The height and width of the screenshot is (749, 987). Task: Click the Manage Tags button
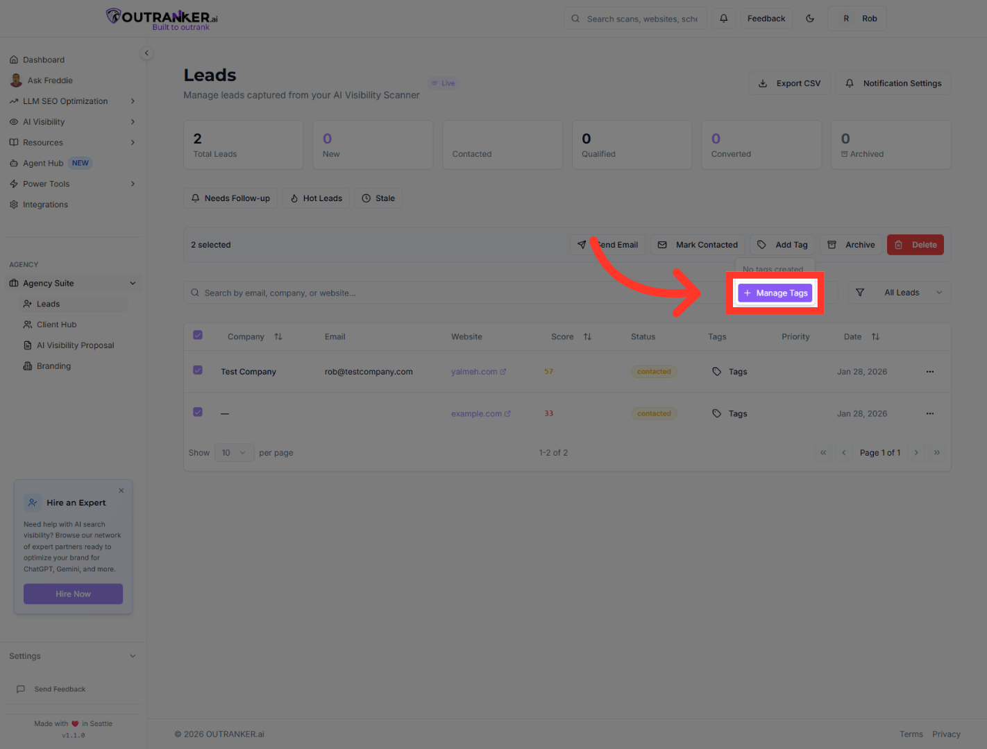[775, 293]
